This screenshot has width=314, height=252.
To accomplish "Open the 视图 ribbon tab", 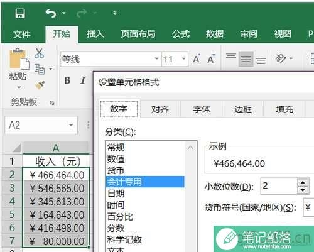I will 283,34.
